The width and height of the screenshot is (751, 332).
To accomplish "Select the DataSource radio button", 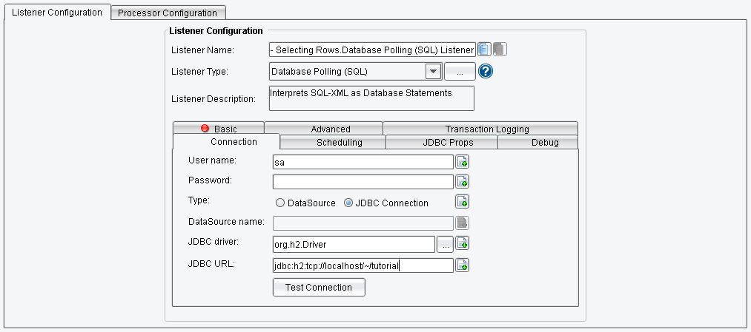I will tap(280, 203).
